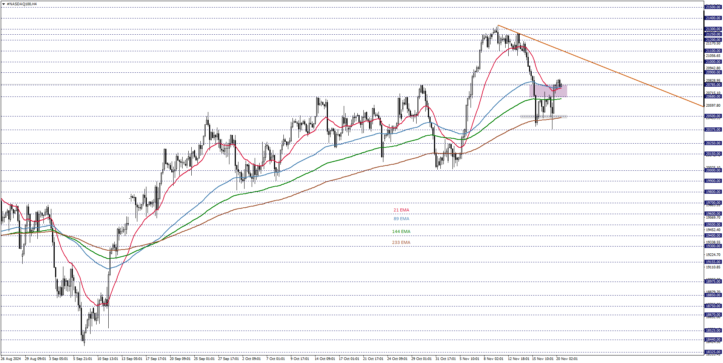
Task: Click the '29 Oct 01:01' time axis label
Action: [x=421, y=359]
